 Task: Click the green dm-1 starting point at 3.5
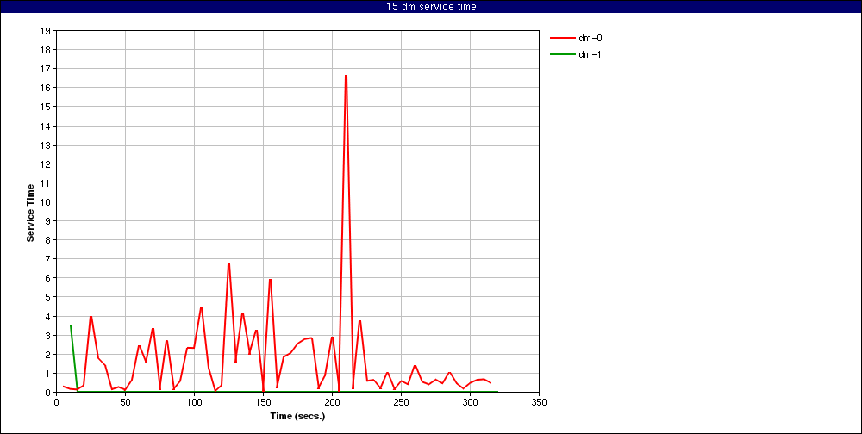[x=71, y=325]
